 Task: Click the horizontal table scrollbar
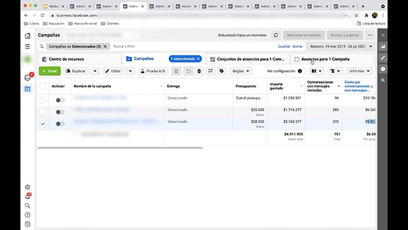(x=120, y=148)
